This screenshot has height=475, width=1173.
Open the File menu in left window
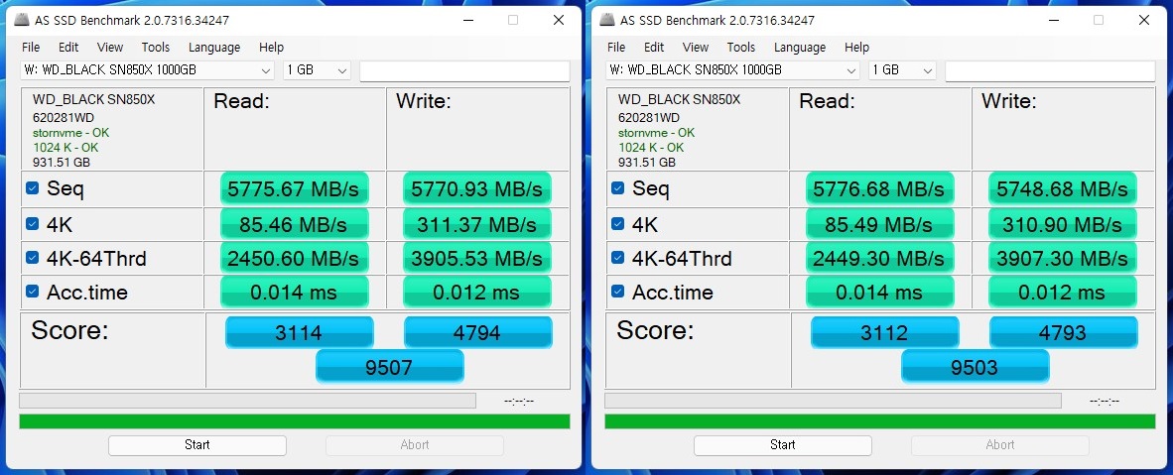click(31, 48)
